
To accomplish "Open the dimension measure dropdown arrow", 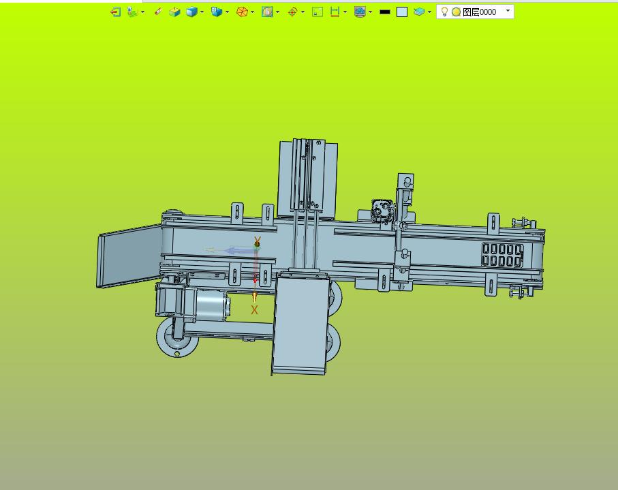I will 345,12.
